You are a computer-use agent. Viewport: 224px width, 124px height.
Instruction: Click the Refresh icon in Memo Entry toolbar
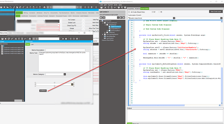click(9, 39)
